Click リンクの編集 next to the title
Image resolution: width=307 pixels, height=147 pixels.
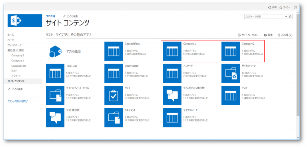point(70,16)
